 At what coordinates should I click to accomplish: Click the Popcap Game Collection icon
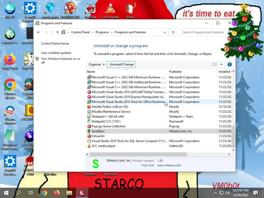click(89, 126)
